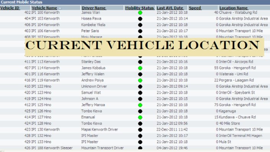
Task: Sort by Vehicle ID column header
Action: [x=10, y=8]
